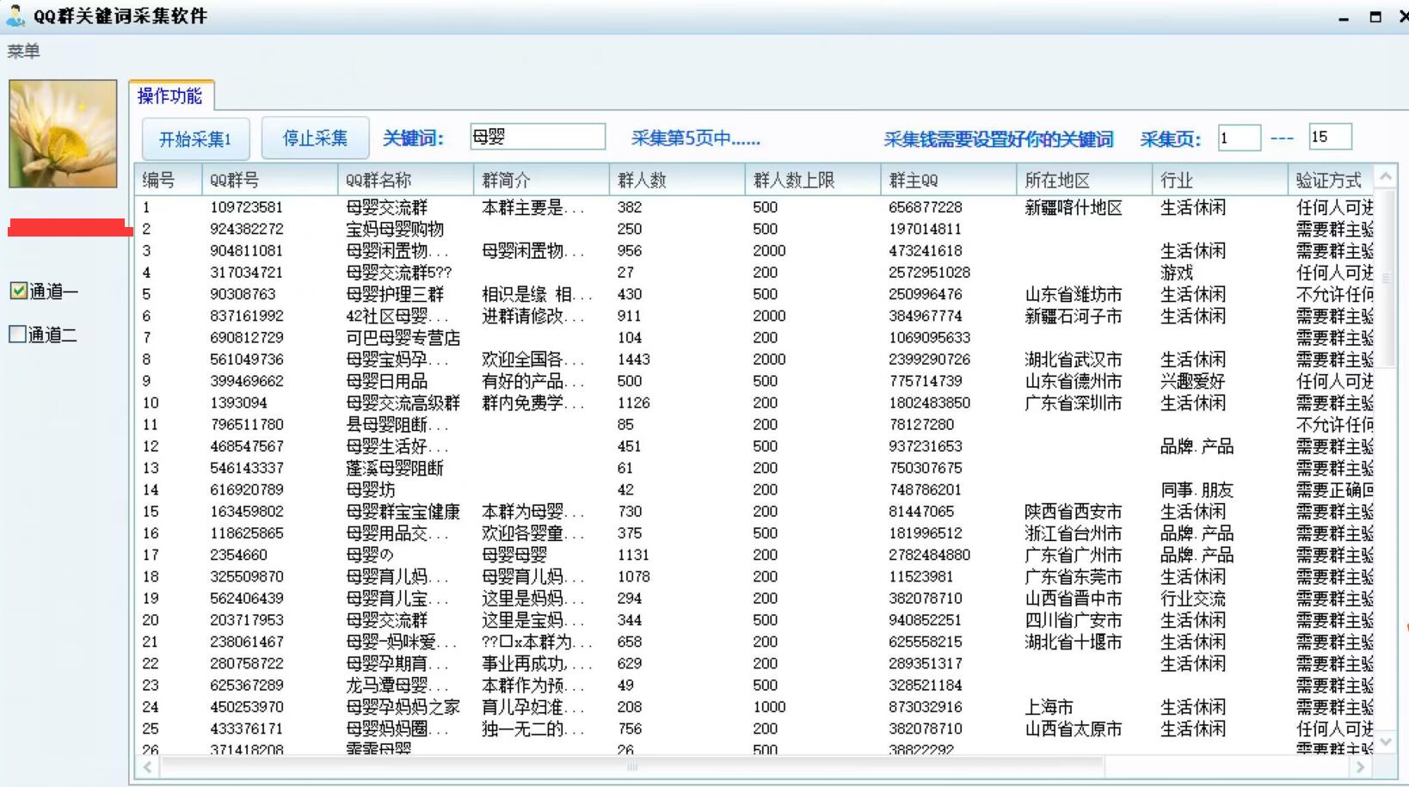Click QQ group number 238061467
The height and width of the screenshot is (787, 1409).
246,642
